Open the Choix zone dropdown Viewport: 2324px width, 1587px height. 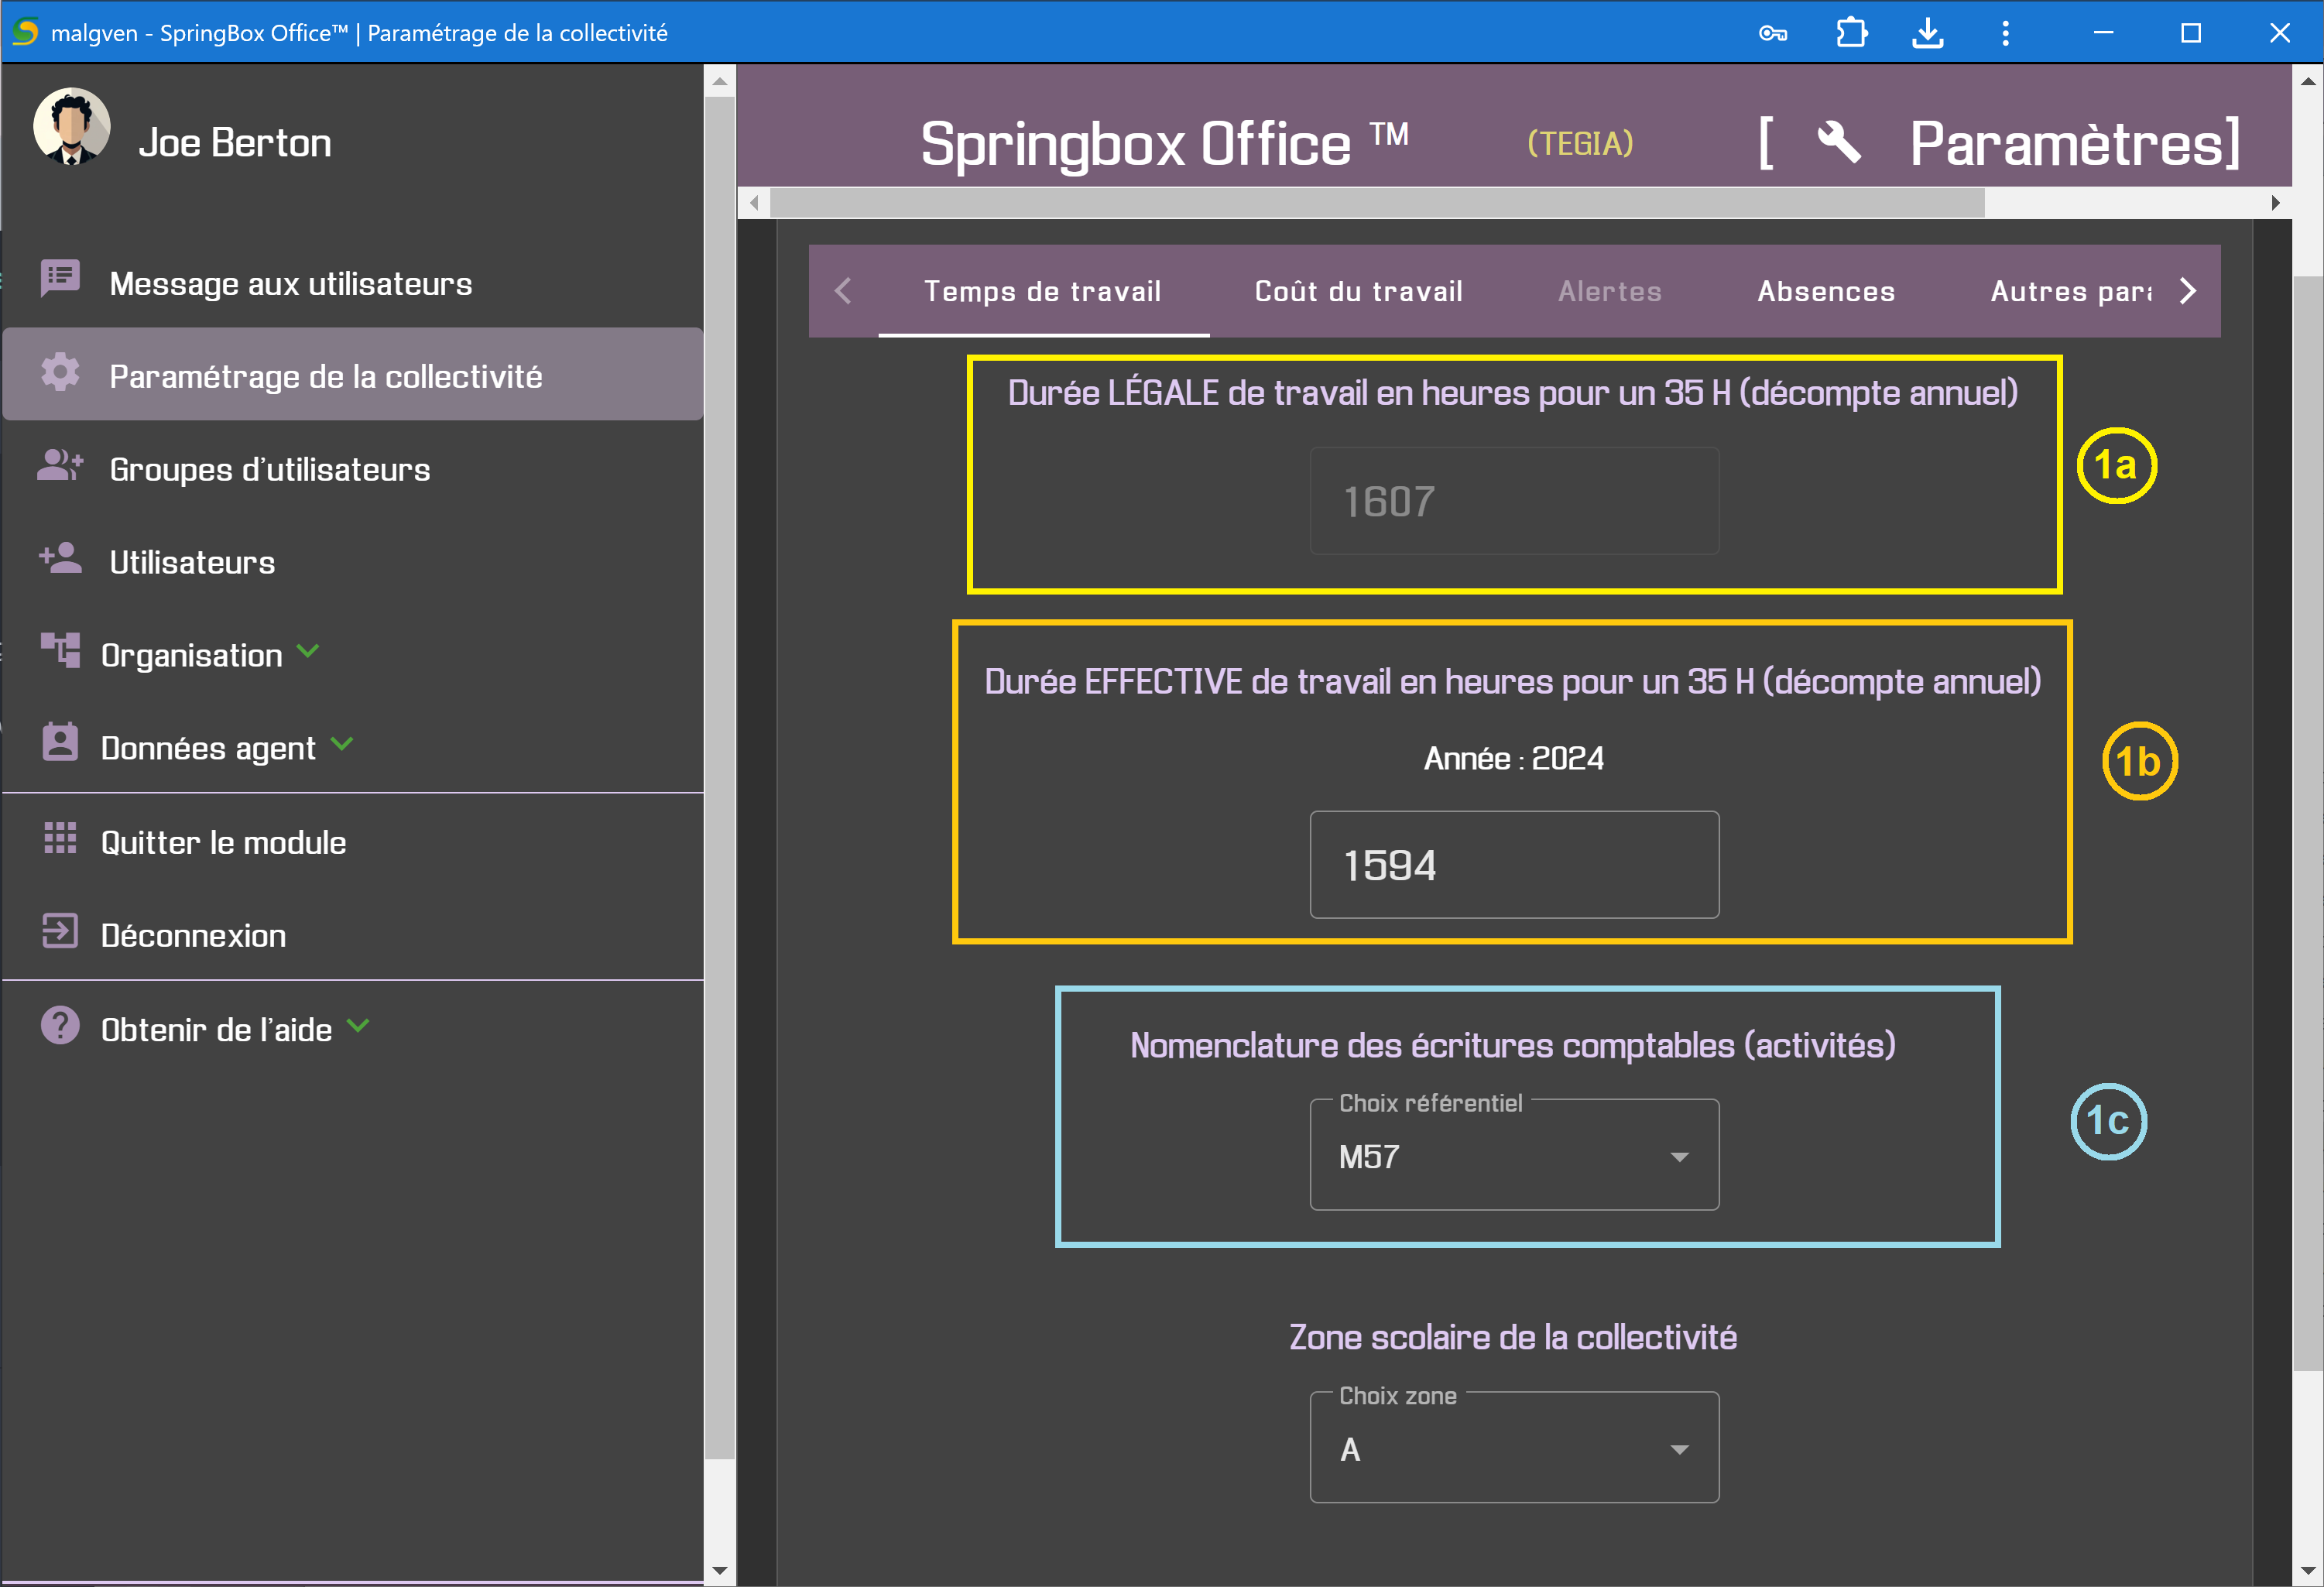tap(1514, 1448)
